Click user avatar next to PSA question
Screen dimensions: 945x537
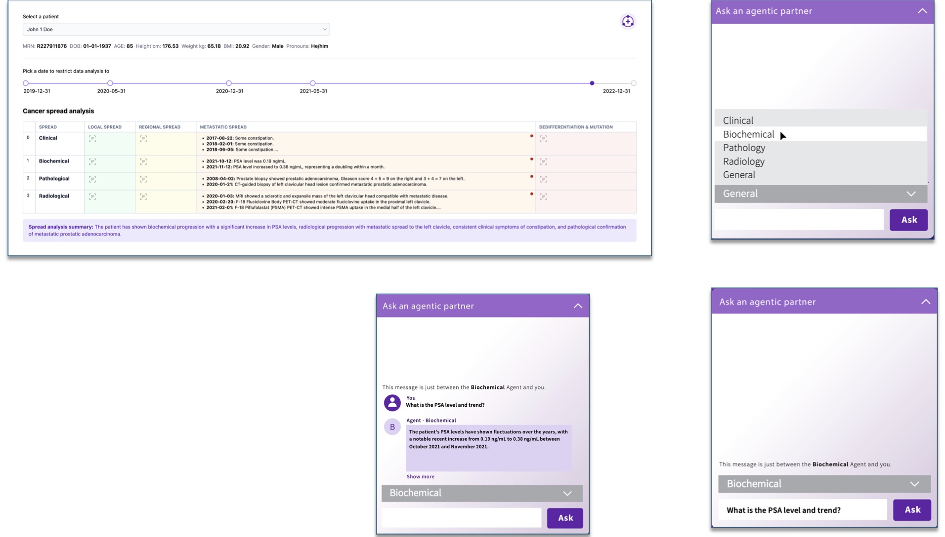pos(392,403)
